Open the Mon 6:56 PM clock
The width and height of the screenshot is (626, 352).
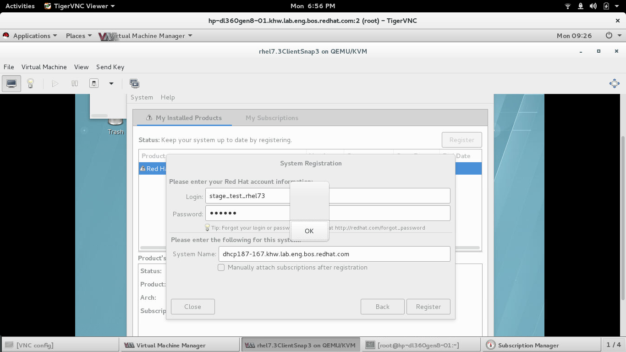(313, 6)
